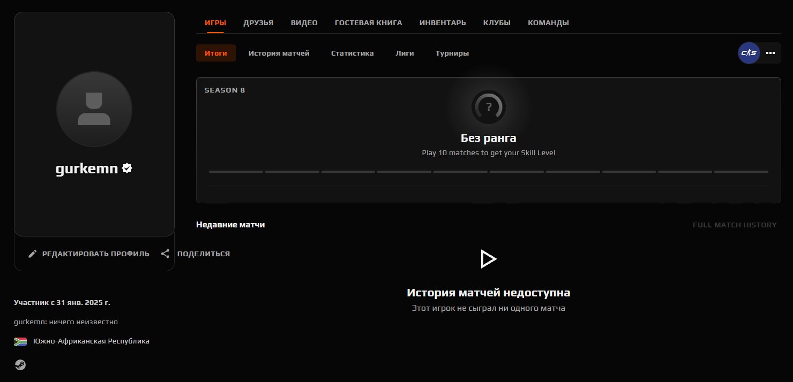Switch to the ДРУЗЬЯ tab

[x=258, y=22]
